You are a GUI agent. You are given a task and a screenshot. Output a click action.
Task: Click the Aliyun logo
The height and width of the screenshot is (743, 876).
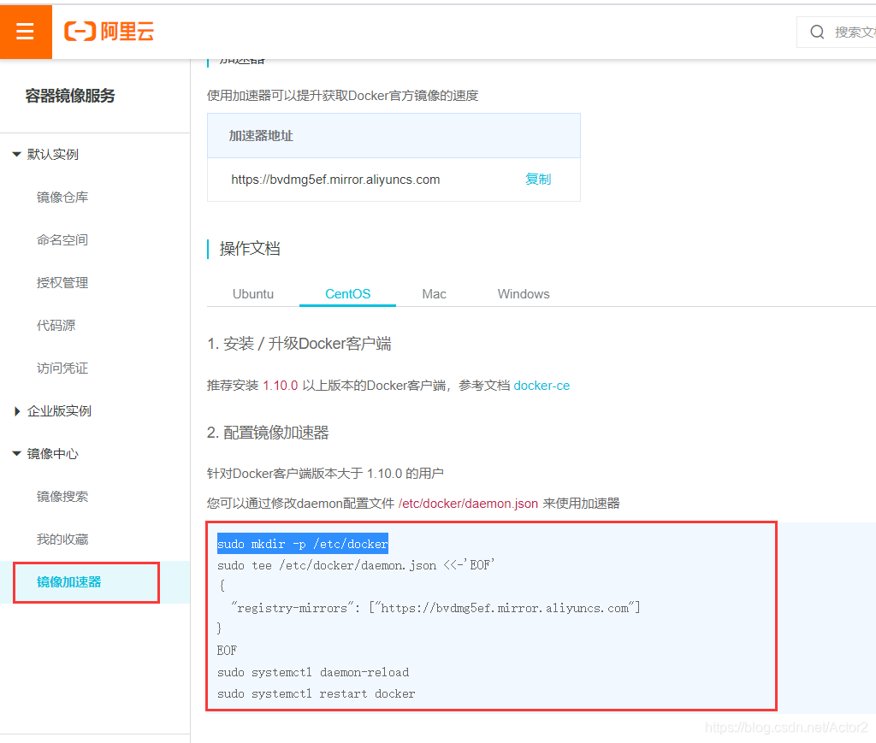(109, 32)
